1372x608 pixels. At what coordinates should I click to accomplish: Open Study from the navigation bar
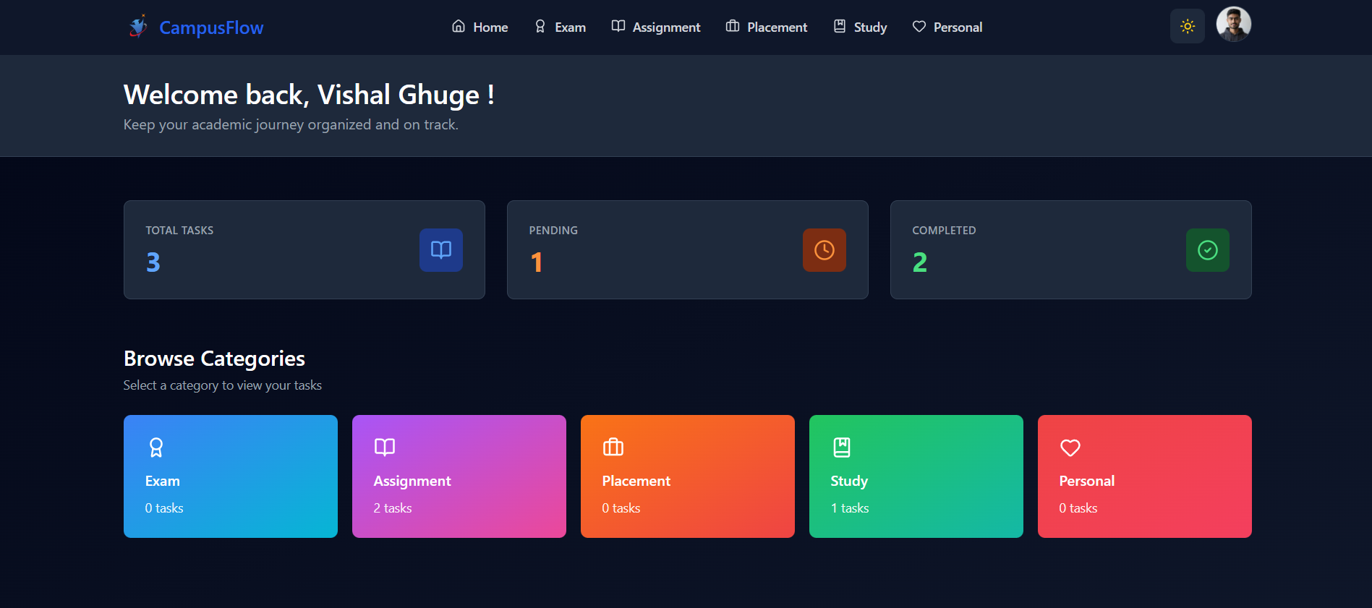[860, 27]
